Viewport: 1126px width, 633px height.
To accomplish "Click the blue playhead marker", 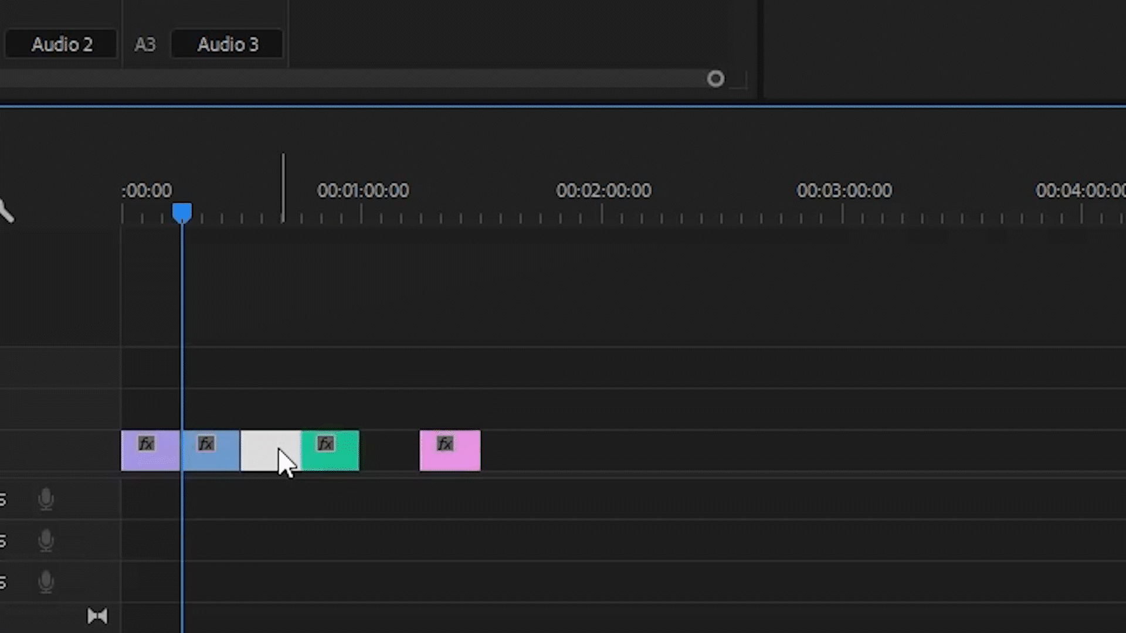I will 182,212.
